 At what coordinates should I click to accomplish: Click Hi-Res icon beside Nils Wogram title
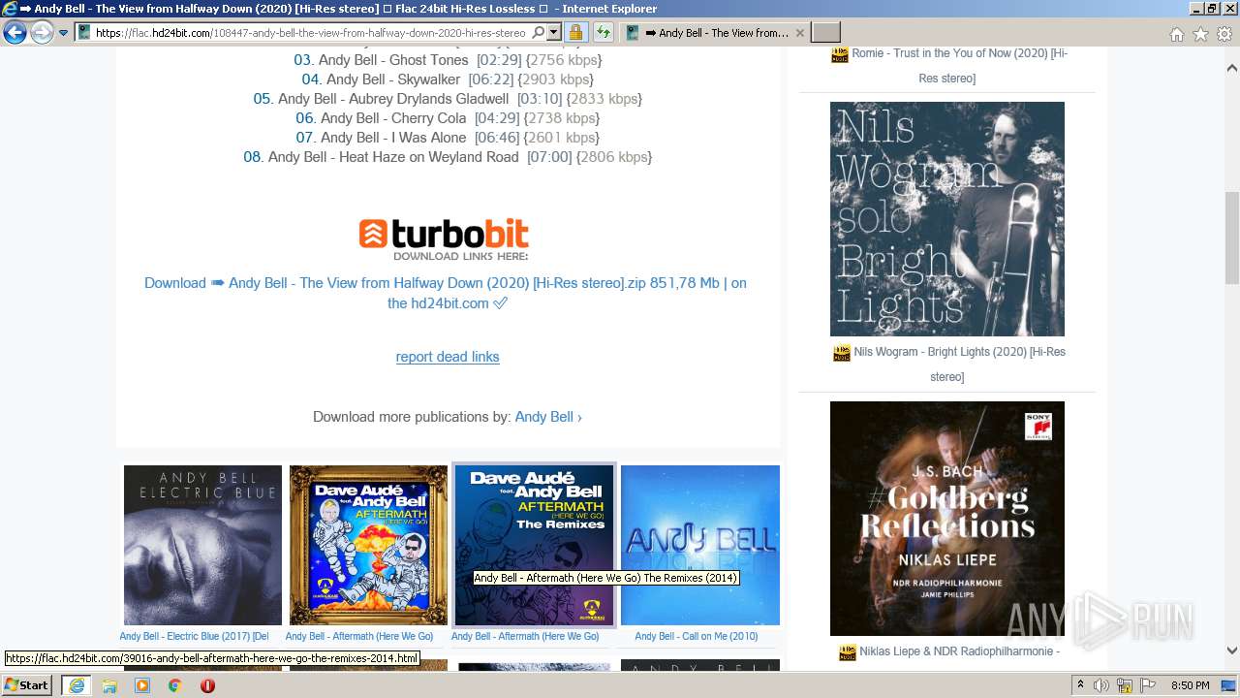tap(842, 354)
